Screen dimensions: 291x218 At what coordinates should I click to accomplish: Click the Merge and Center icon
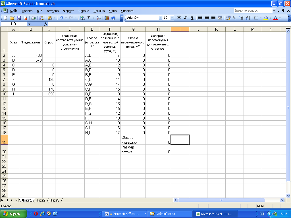click(x=220, y=18)
